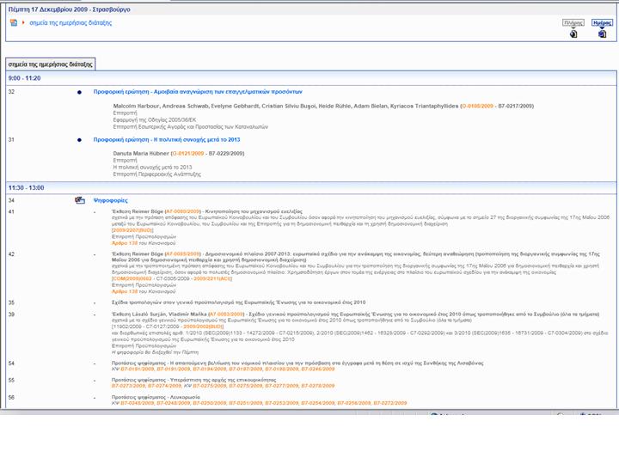Open report A7-0085/2009 link

(x=182, y=254)
